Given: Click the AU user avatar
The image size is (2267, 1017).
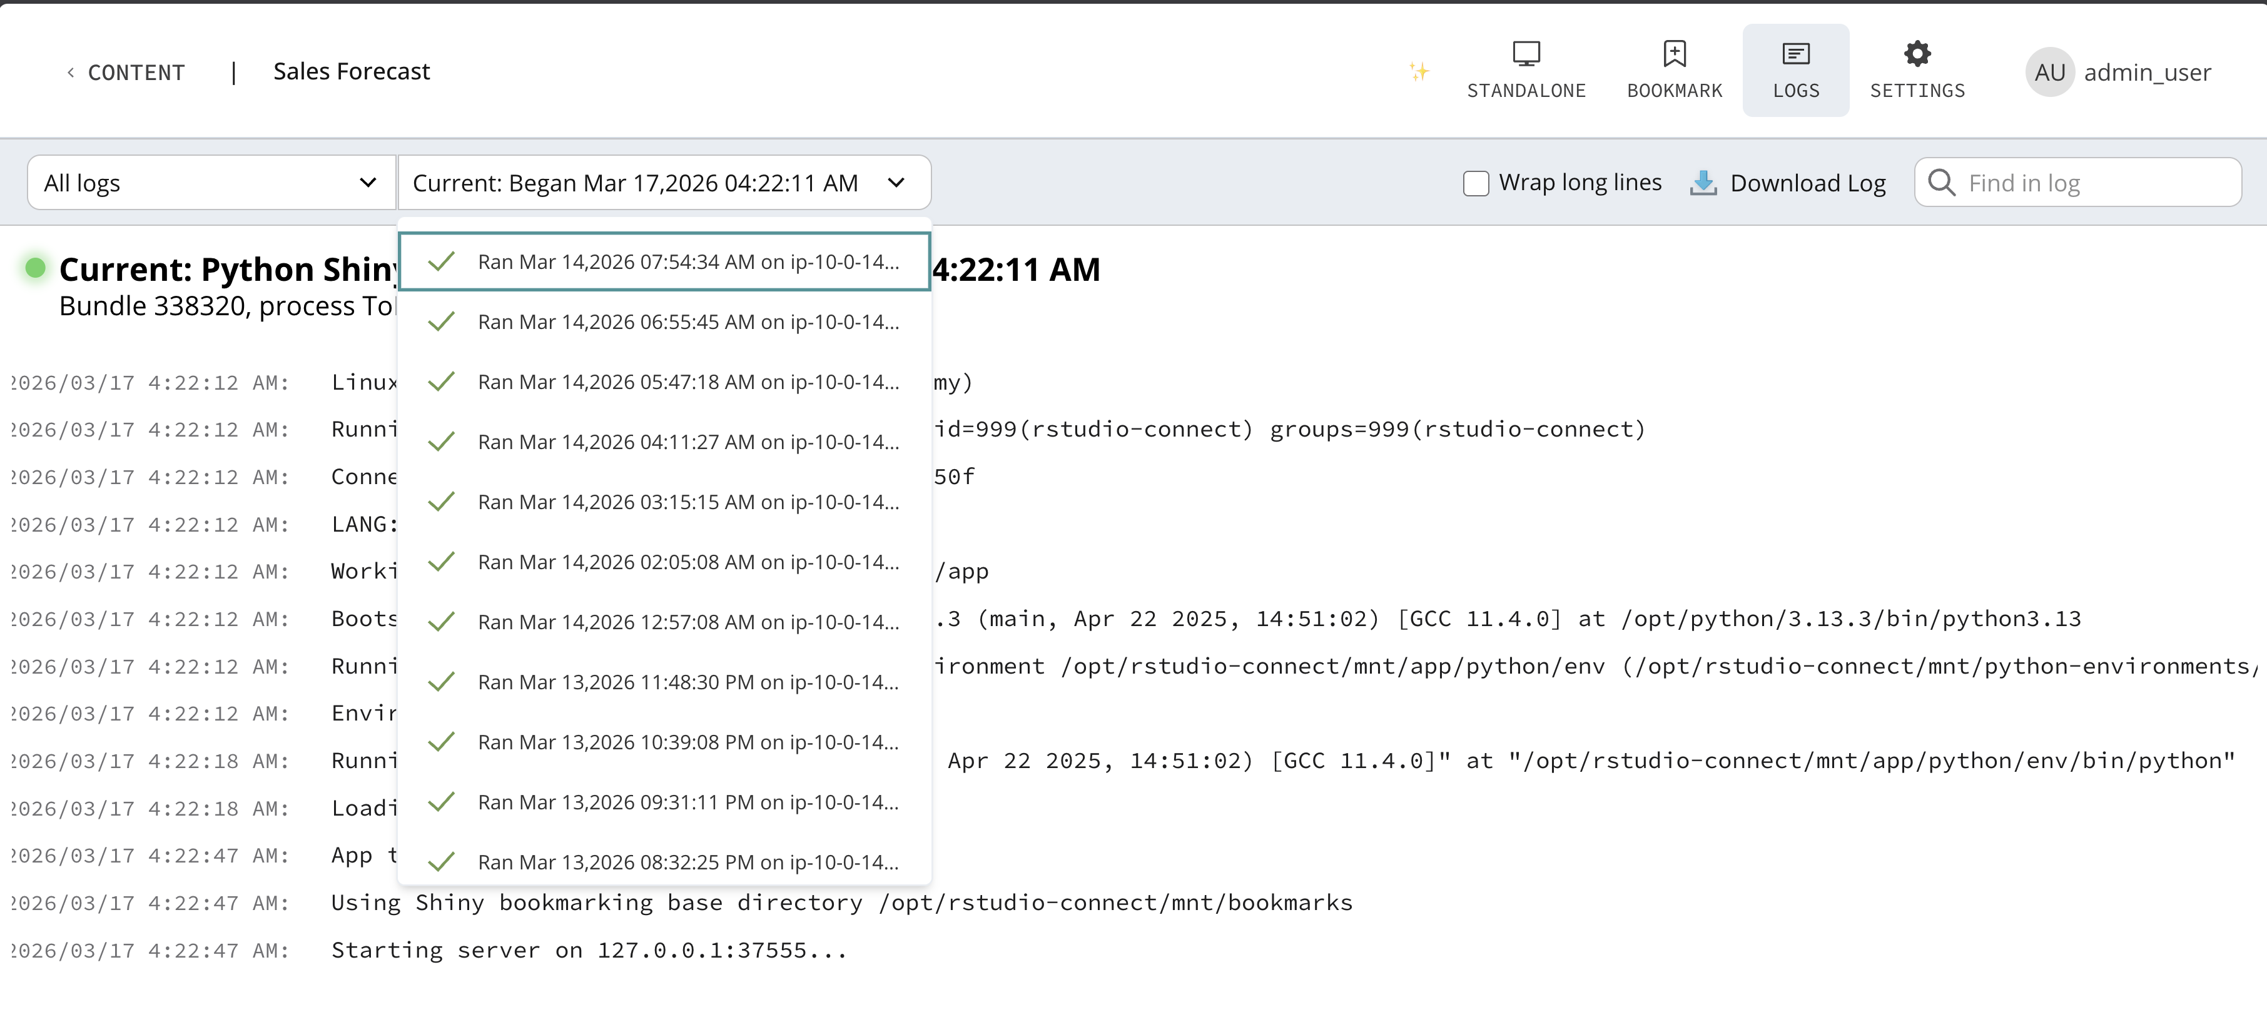Looking at the screenshot, I should 2049,72.
